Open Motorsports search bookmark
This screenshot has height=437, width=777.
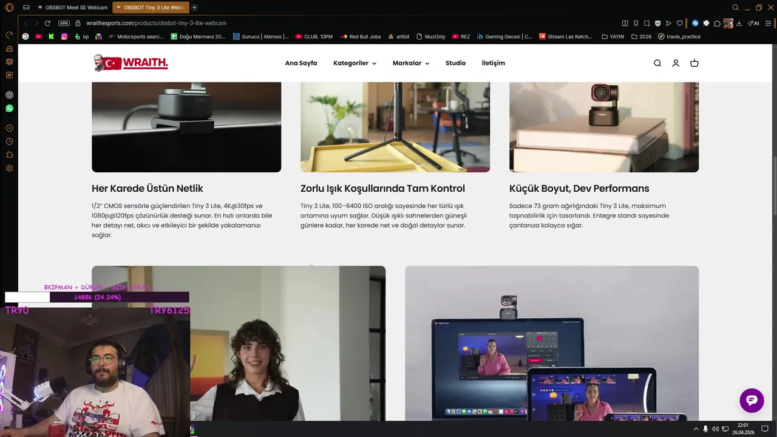tap(136, 36)
